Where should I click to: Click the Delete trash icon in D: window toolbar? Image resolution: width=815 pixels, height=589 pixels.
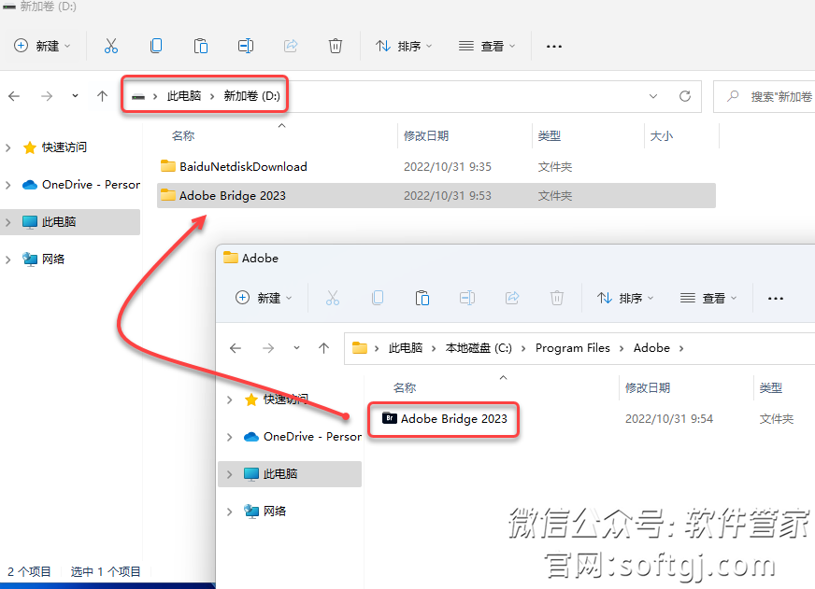point(336,46)
